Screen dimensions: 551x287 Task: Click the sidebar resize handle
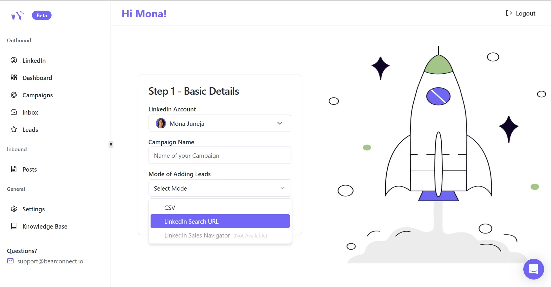click(111, 145)
